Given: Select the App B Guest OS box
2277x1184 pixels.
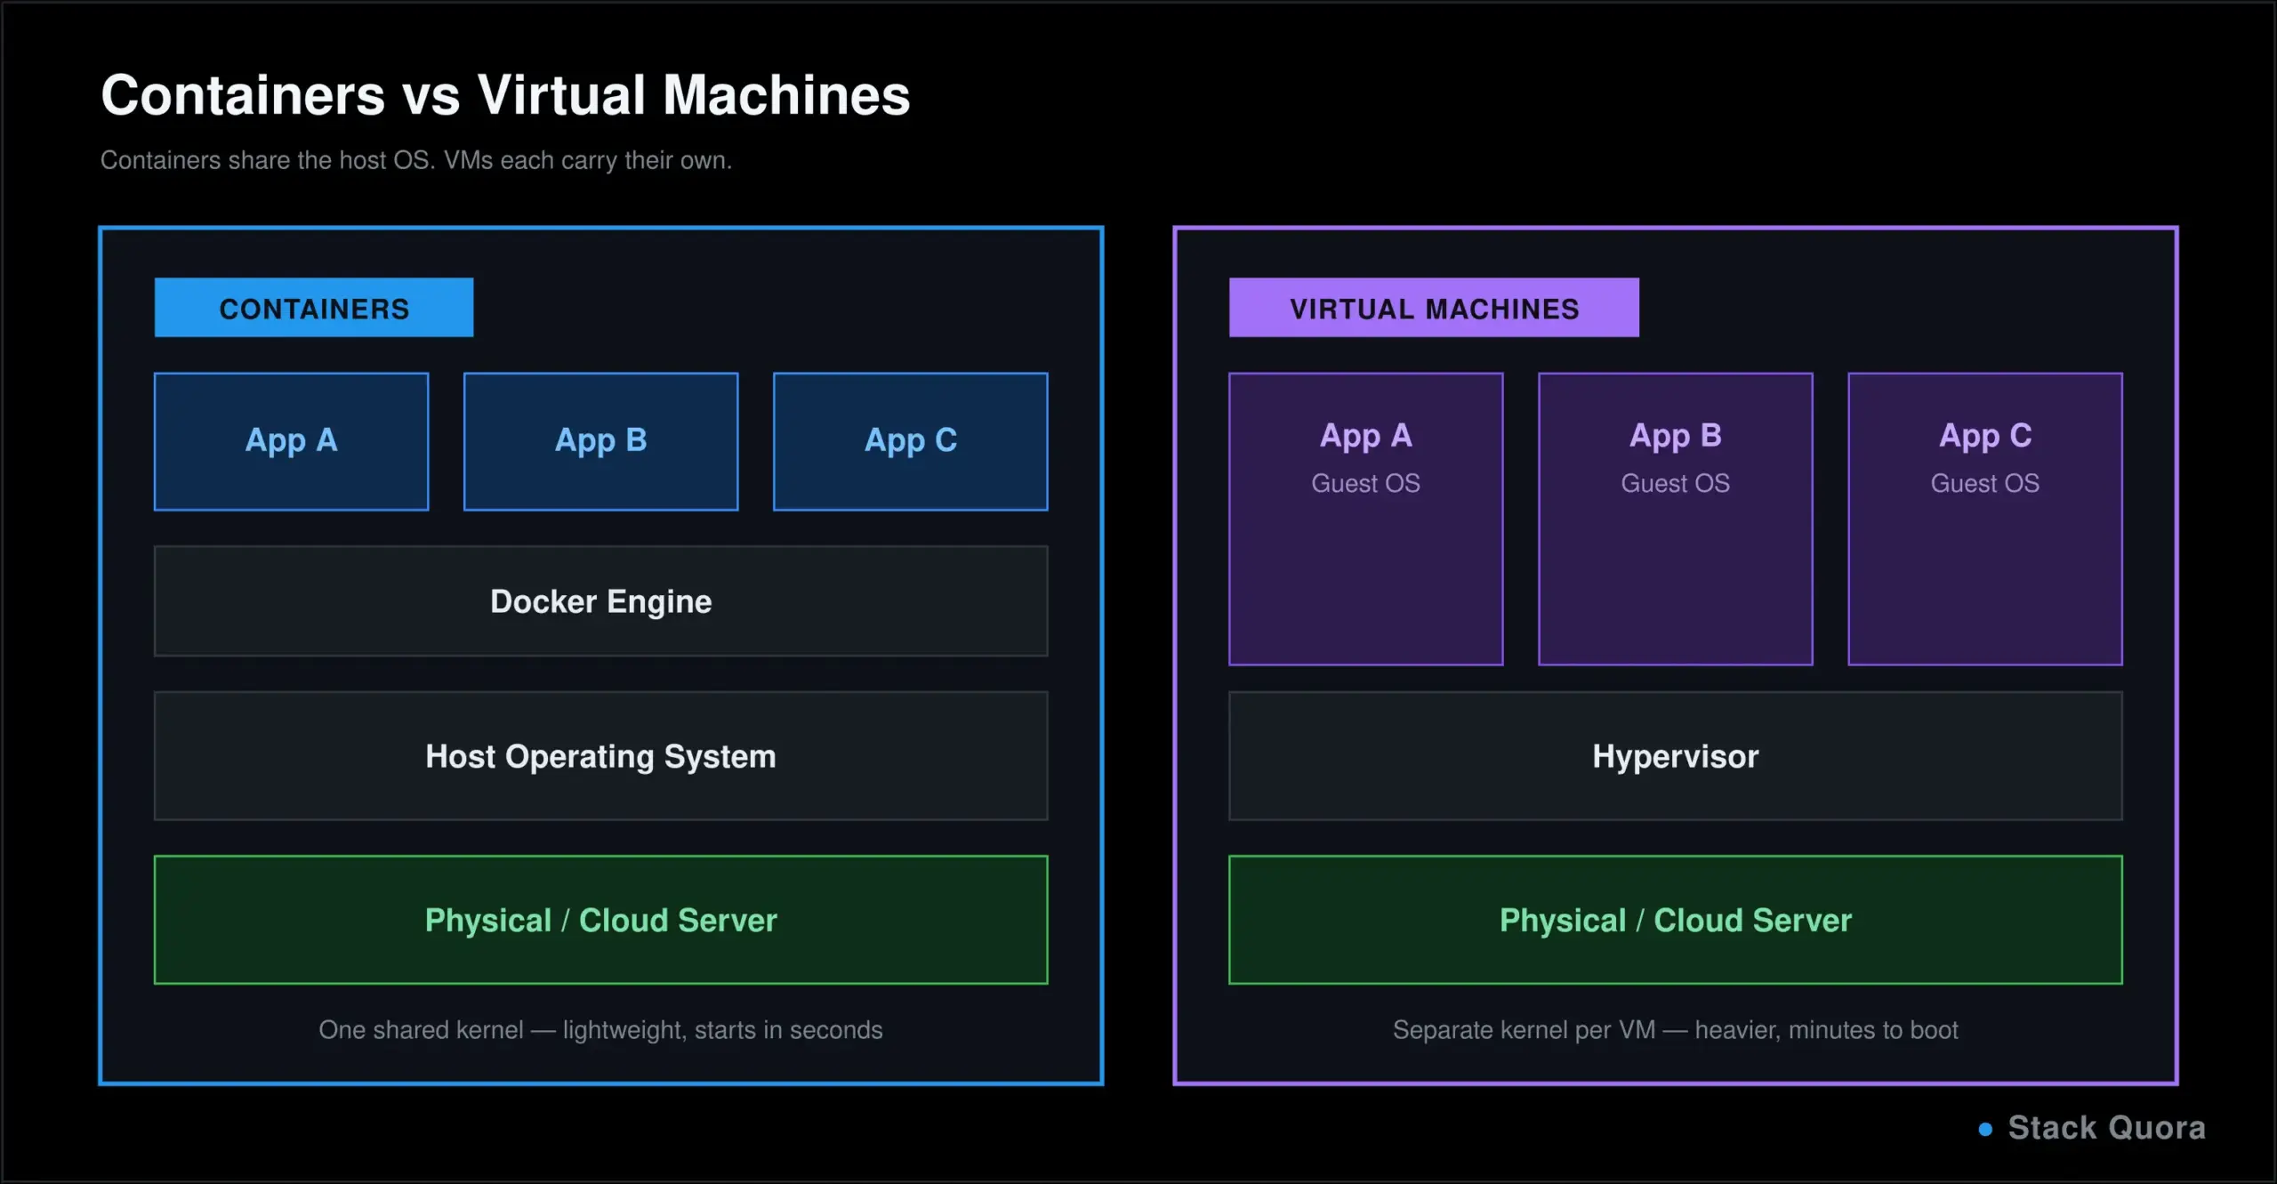Looking at the screenshot, I should tap(1676, 519).
